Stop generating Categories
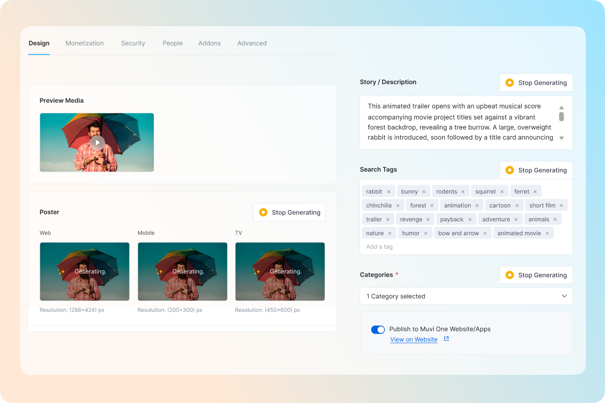The image size is (605, 403). (536, 275)
